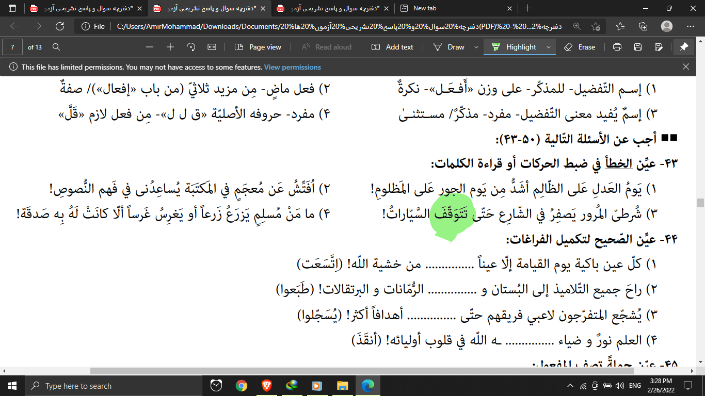705x396 pixels.
Task: Open a new tab with plus icon
Action: (527, 8)
